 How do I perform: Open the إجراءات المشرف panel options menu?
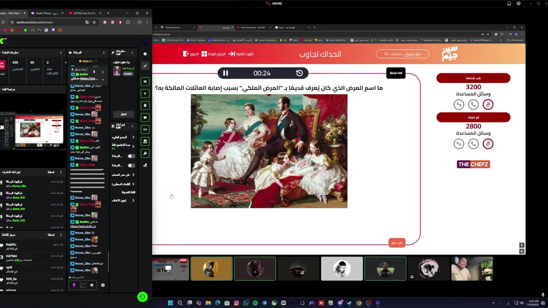61,172
